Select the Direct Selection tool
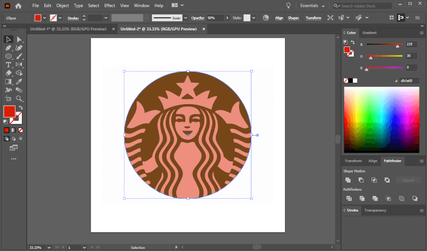The width and height of the screenshot is (427, 251). [19, 40]
